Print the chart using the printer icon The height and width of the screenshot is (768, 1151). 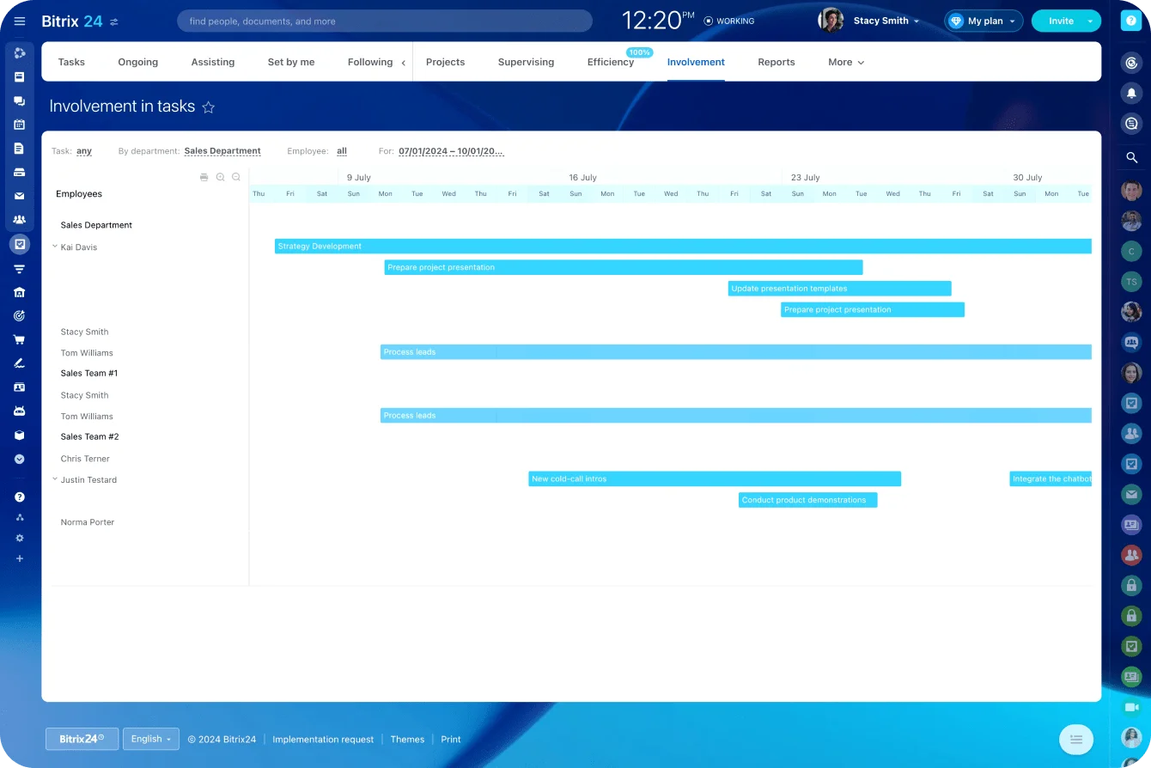(x=204, y=177)
